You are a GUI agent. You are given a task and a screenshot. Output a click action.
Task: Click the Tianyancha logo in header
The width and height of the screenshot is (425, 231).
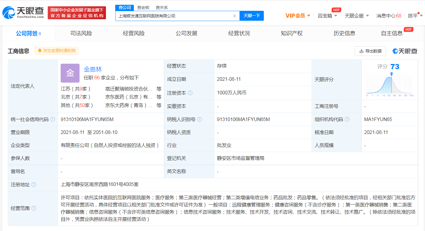[x=23, y=12]
